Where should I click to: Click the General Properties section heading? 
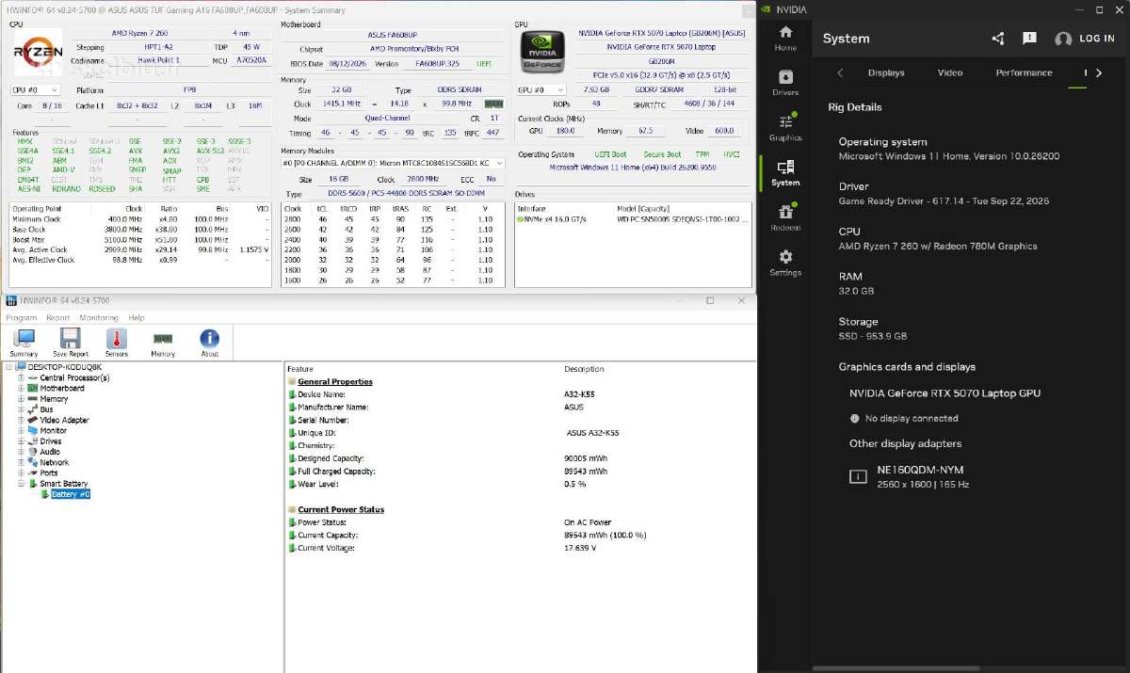click(x=335, y=381)
